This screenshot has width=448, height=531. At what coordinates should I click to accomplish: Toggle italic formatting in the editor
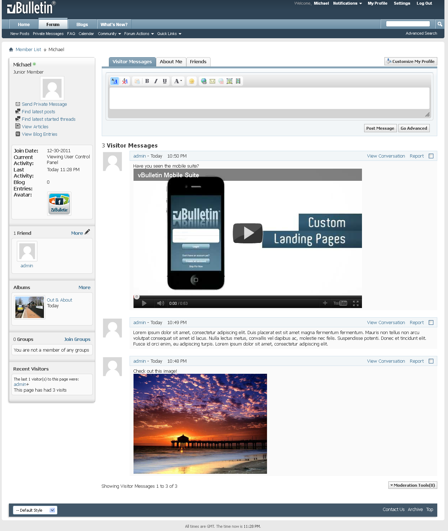pos(156,81)
